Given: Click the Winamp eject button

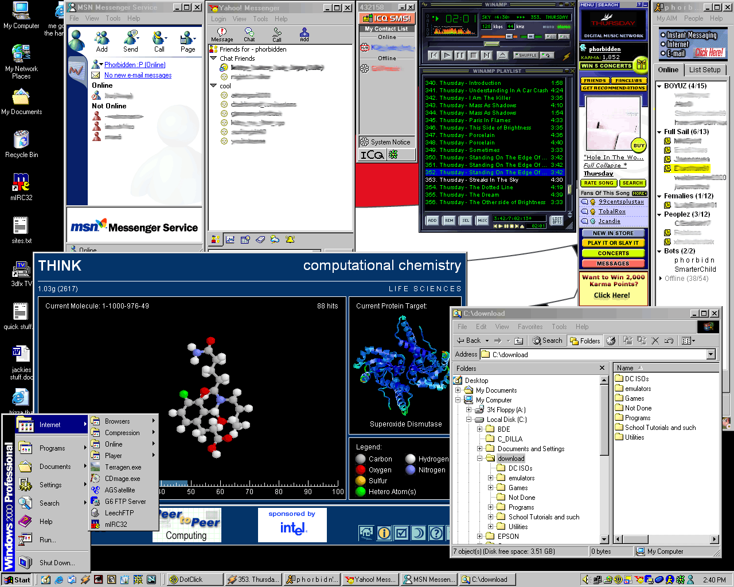Looking at the screenshot, I should [502, 56].
